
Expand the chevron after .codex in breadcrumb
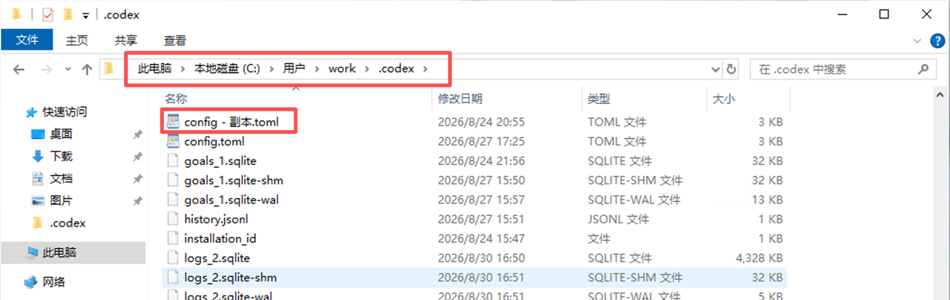[x=425, y=69]
